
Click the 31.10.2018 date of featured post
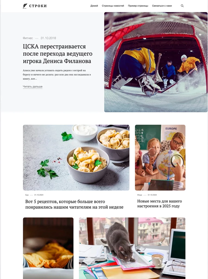pos(48,38)
